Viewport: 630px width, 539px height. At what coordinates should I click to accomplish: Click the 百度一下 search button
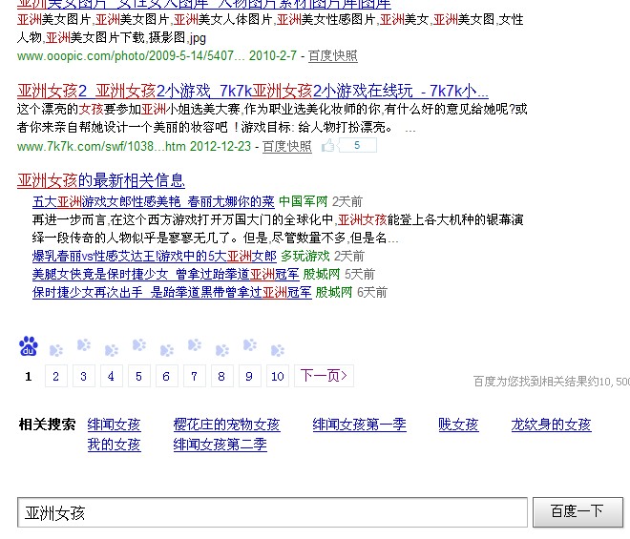[577, 511]
